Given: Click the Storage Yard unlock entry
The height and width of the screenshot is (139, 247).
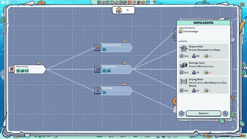Looking at the screenshot, I should (203, 68).
